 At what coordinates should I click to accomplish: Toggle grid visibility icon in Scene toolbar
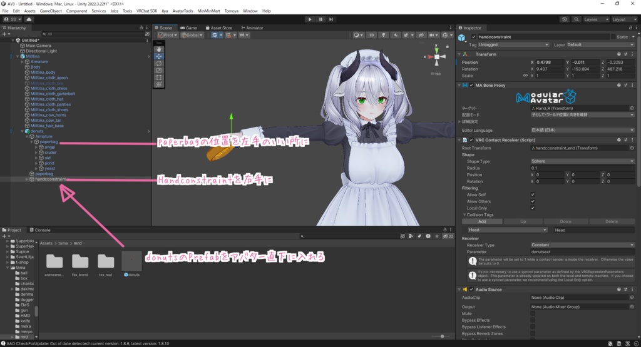click(216, 35)
